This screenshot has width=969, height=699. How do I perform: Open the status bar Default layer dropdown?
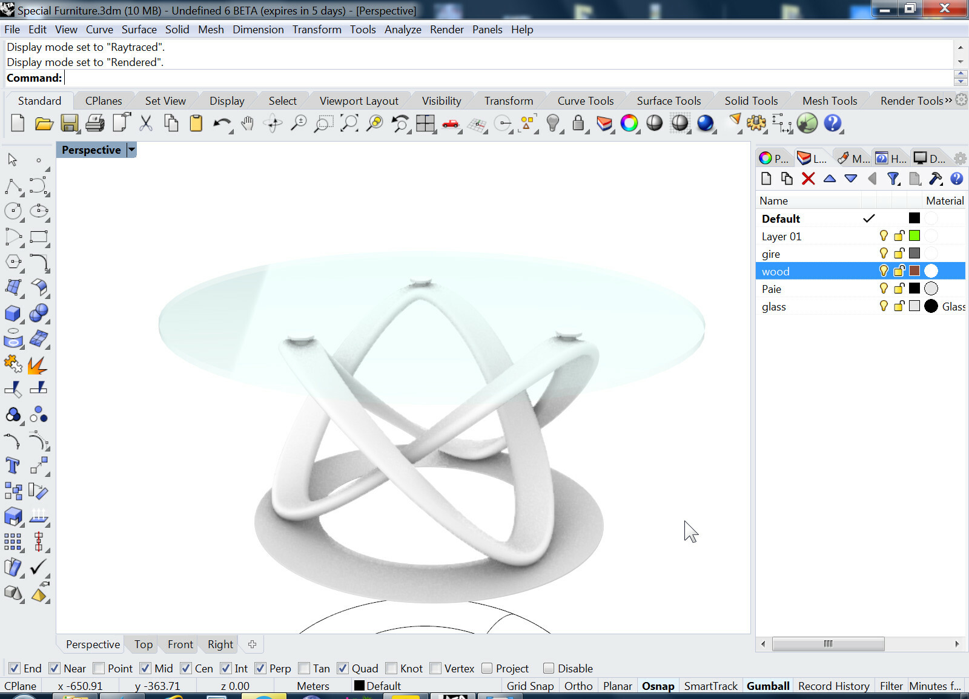coord(377,686)
